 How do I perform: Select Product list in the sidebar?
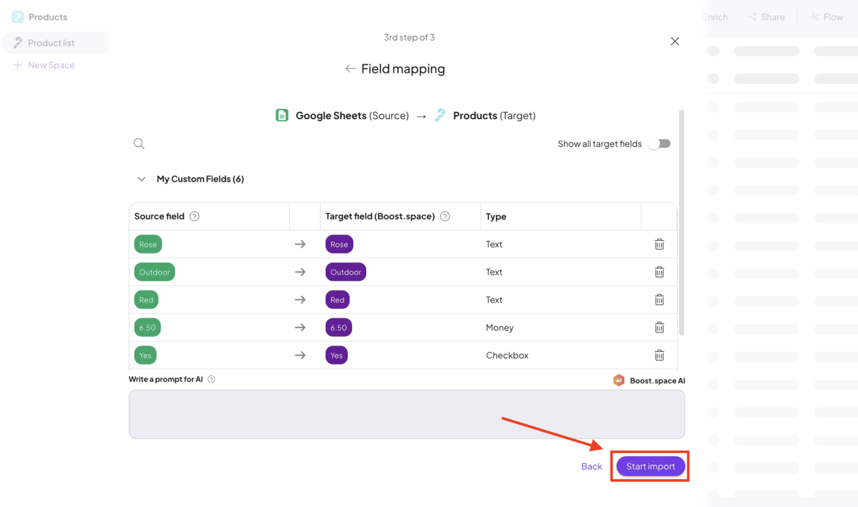(x=51, y=43)
